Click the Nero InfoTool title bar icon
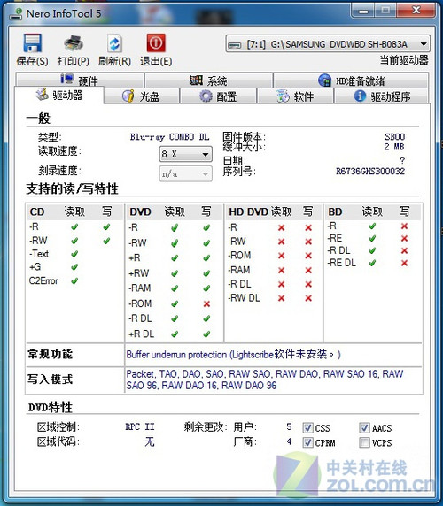Image resolution: width=443 pixels, height=506 pixels. (16, 13)
